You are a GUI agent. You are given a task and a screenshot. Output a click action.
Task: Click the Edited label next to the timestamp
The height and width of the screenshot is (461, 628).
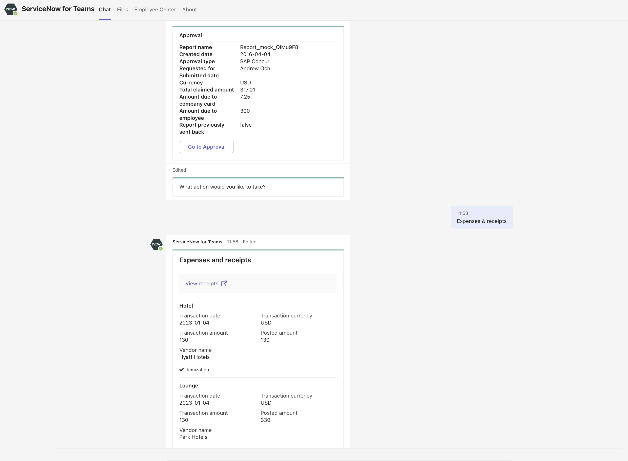[249, 242]
